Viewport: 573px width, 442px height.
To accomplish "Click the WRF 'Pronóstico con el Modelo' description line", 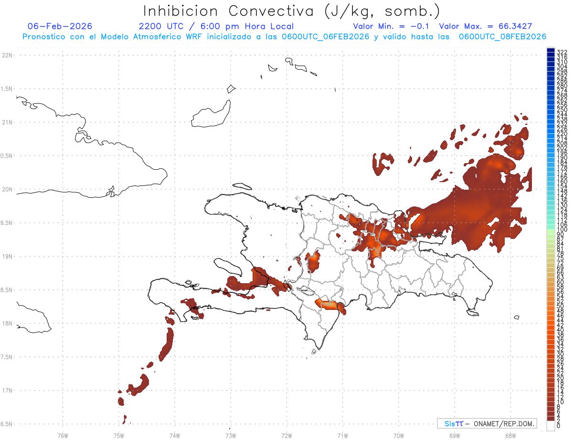I will [x=284, y=37].
